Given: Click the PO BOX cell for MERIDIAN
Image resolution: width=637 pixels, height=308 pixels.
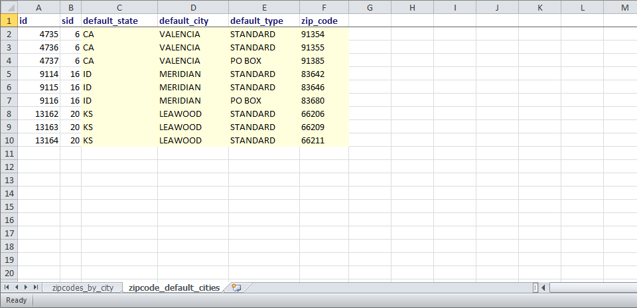Looking at the screenshot, I should point(264,101).
